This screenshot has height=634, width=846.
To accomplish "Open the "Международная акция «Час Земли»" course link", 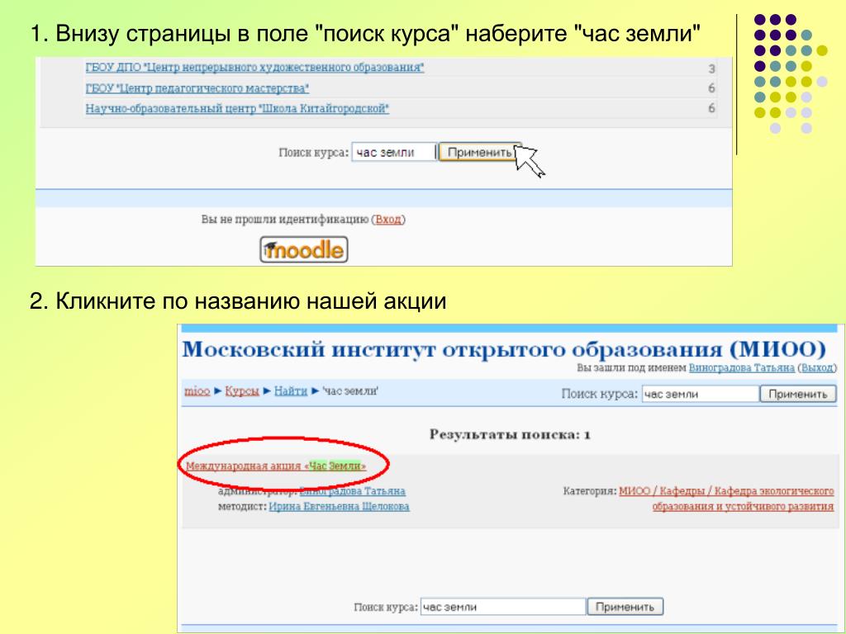I will tap(276, 466).
